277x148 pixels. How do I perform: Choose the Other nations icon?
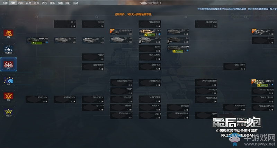[8, 112]
